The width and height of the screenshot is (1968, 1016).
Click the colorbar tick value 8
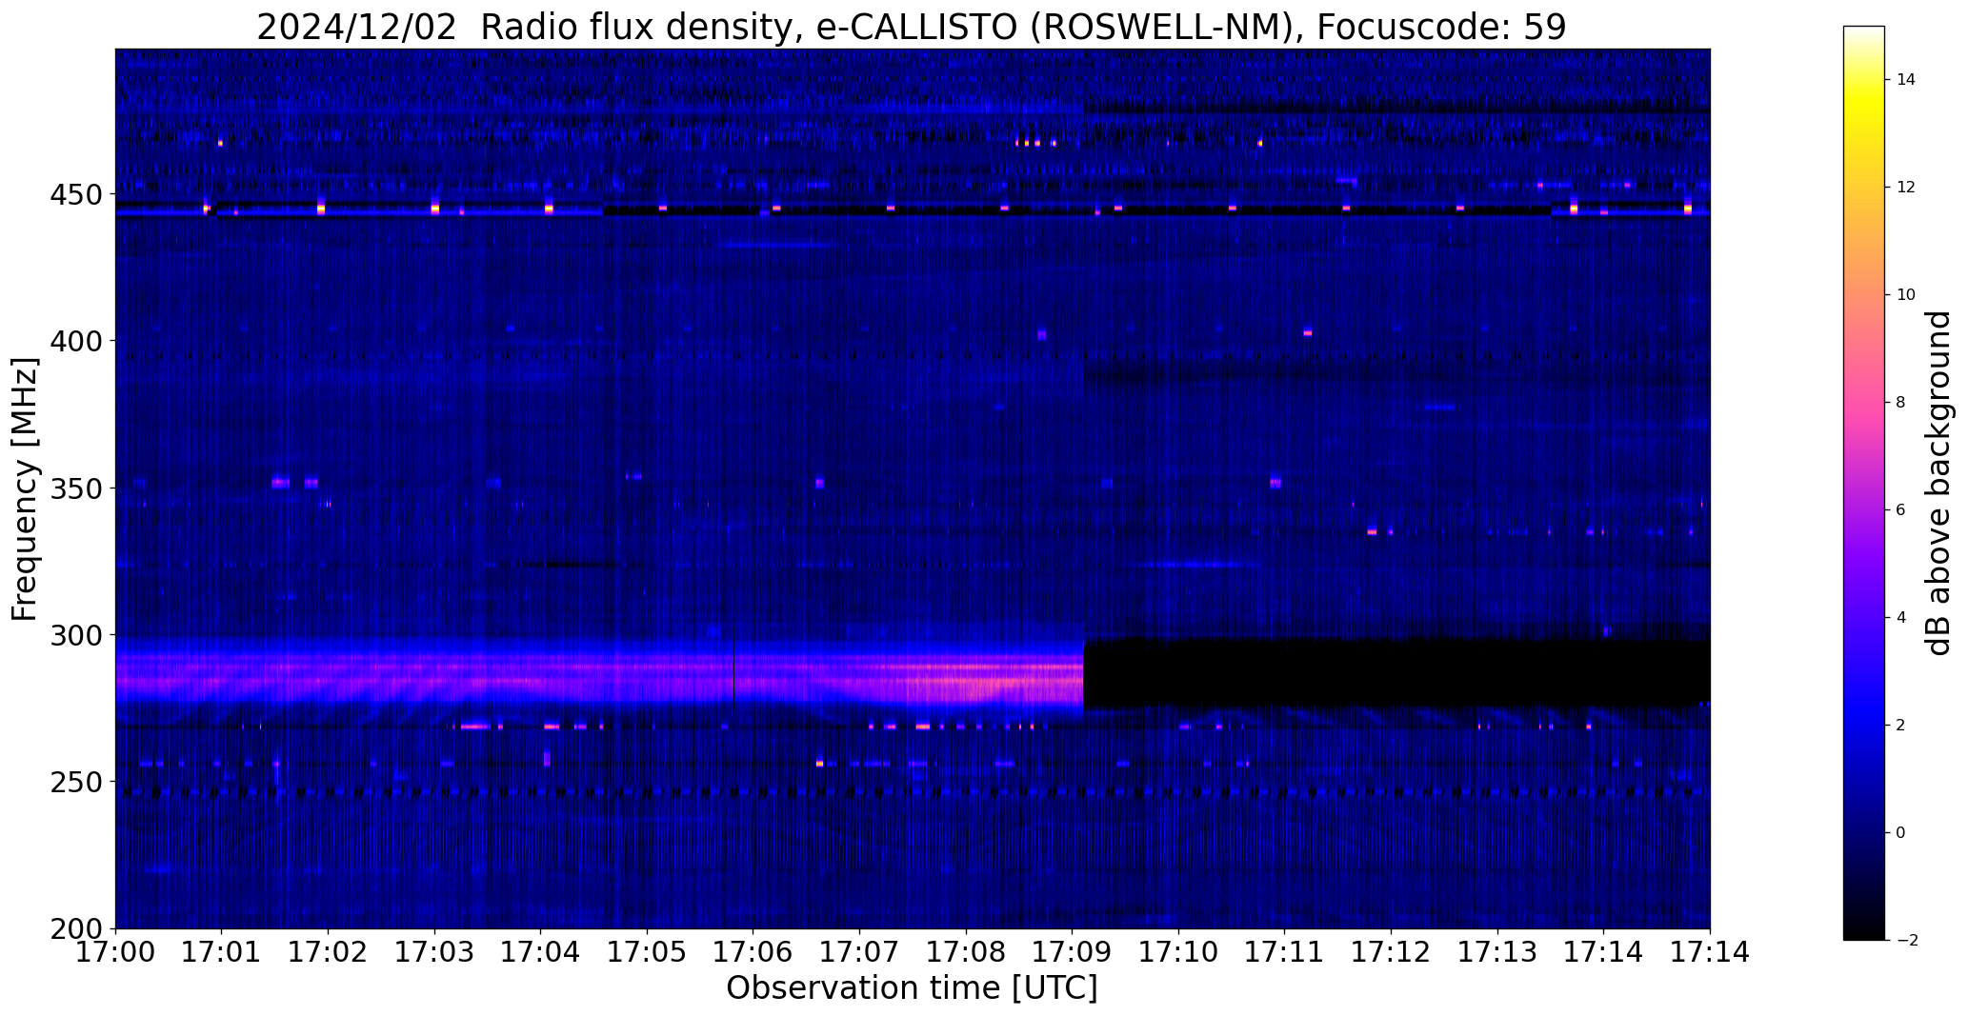pos(1901,403)
